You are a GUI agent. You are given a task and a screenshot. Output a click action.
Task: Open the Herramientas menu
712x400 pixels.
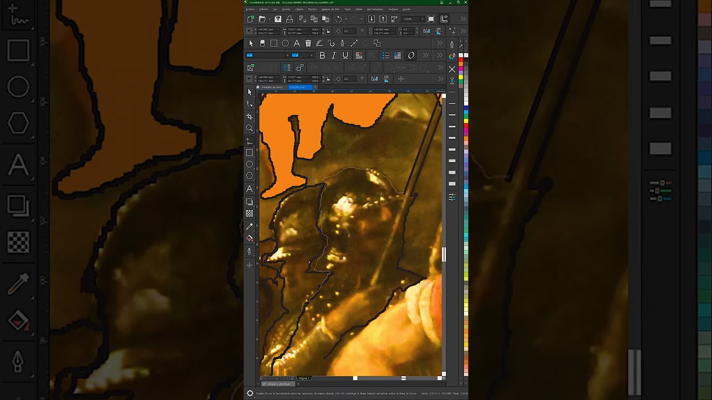pyautogui.click(x=375, y=9)
